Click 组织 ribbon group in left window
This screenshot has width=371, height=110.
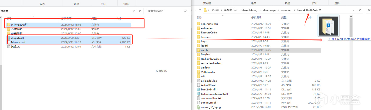(x=42, y=4)
